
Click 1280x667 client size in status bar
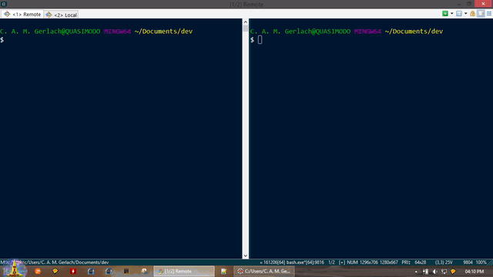[x=389, y=262]
